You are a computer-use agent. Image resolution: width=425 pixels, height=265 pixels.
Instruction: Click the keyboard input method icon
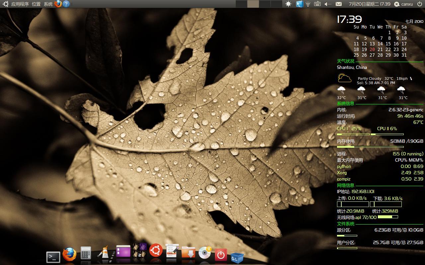[x=317, y=4]
